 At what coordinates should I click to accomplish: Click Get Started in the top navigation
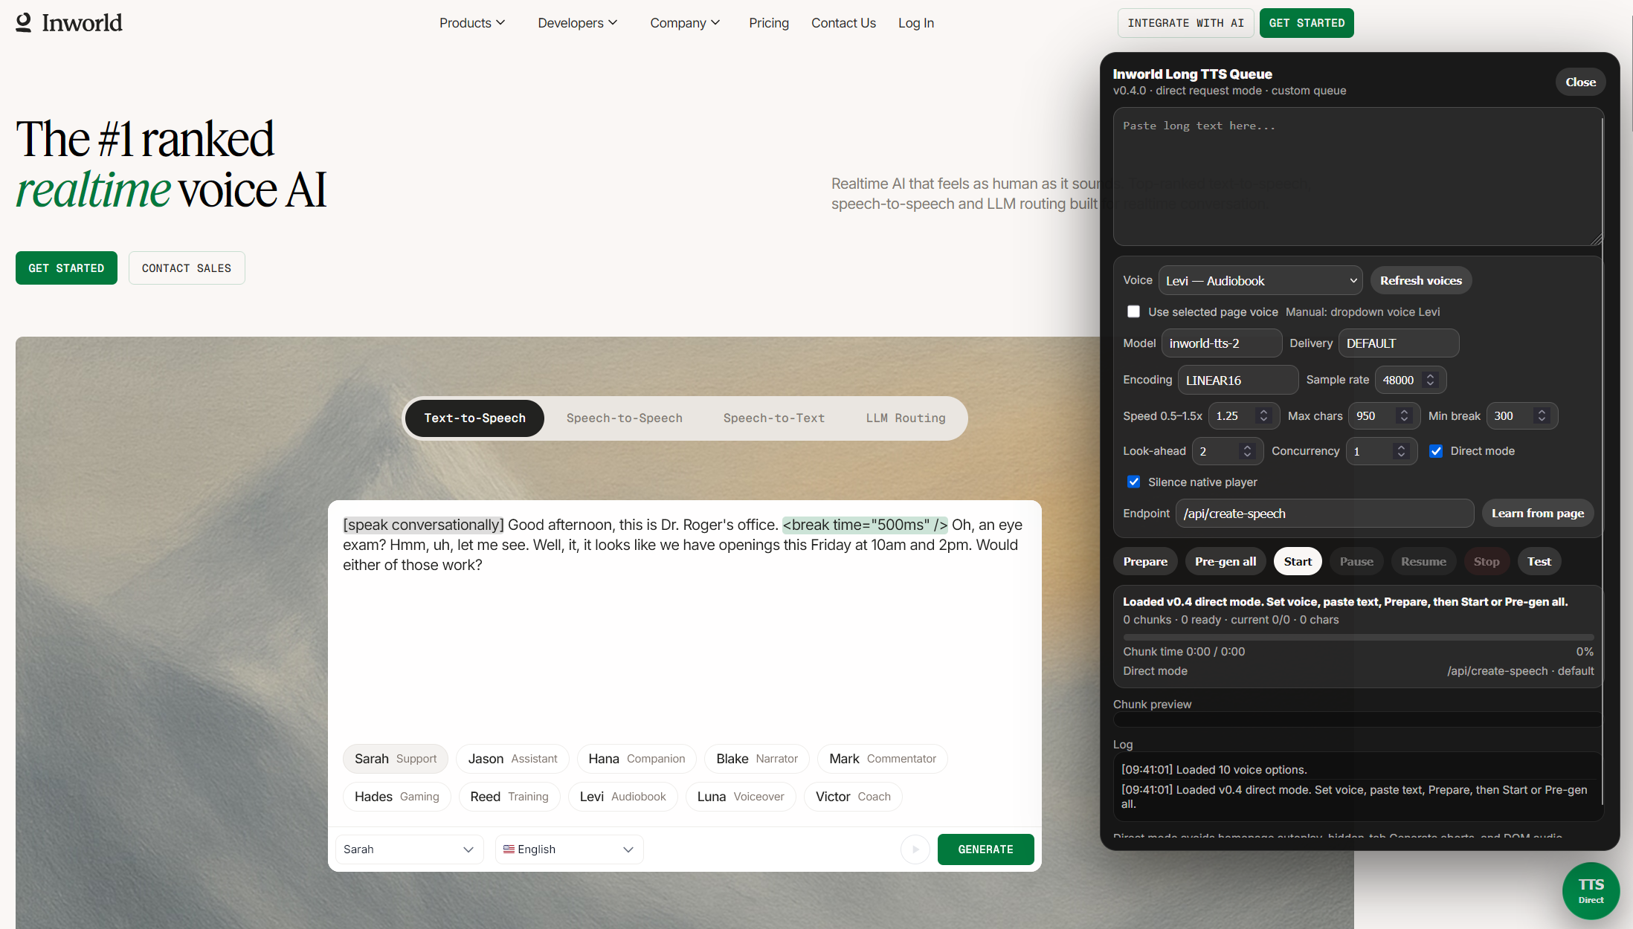click(x=1307, y=23)
